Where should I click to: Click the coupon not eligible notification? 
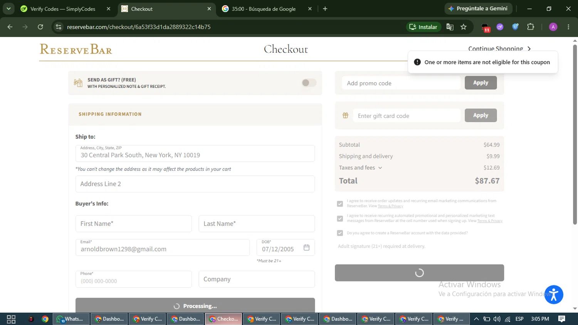[x=483, y=62]
